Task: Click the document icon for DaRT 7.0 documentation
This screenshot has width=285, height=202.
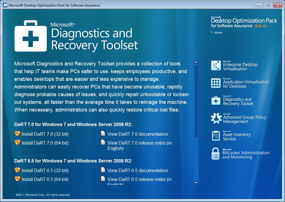Action: (103, 133)
